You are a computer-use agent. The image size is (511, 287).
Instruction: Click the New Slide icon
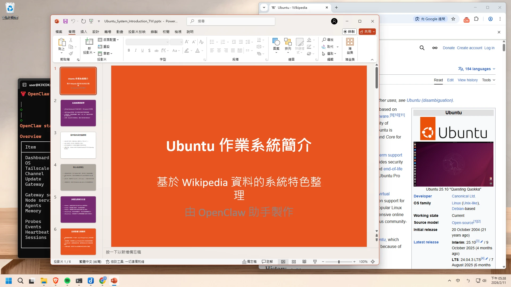tap(89, 42)
